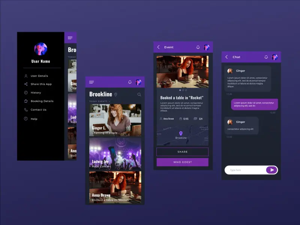Send message with the purple arrow button
Image resolution: width=300 pixels, height=225 pixels.
[x=271, y=170]
